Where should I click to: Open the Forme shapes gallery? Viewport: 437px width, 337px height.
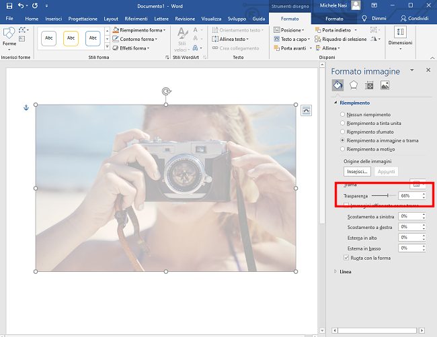(9, 38)
